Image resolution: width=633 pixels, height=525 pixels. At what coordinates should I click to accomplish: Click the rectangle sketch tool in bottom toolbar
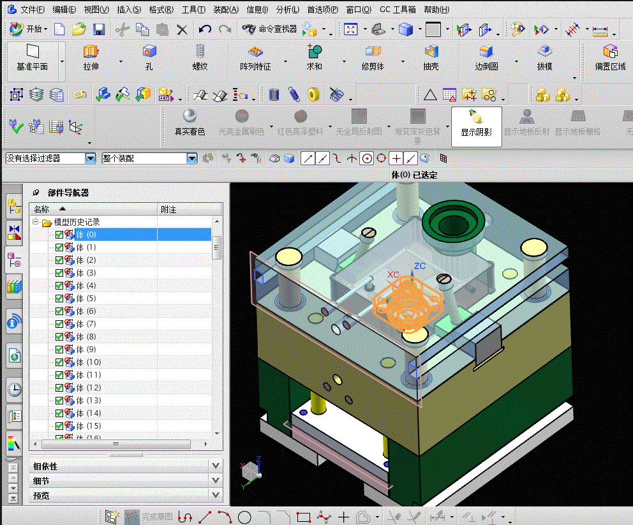pyautogui.click(x=304, y=517)
